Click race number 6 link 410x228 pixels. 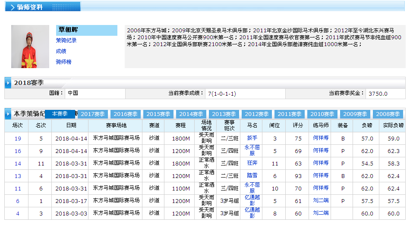coord(18,201)
